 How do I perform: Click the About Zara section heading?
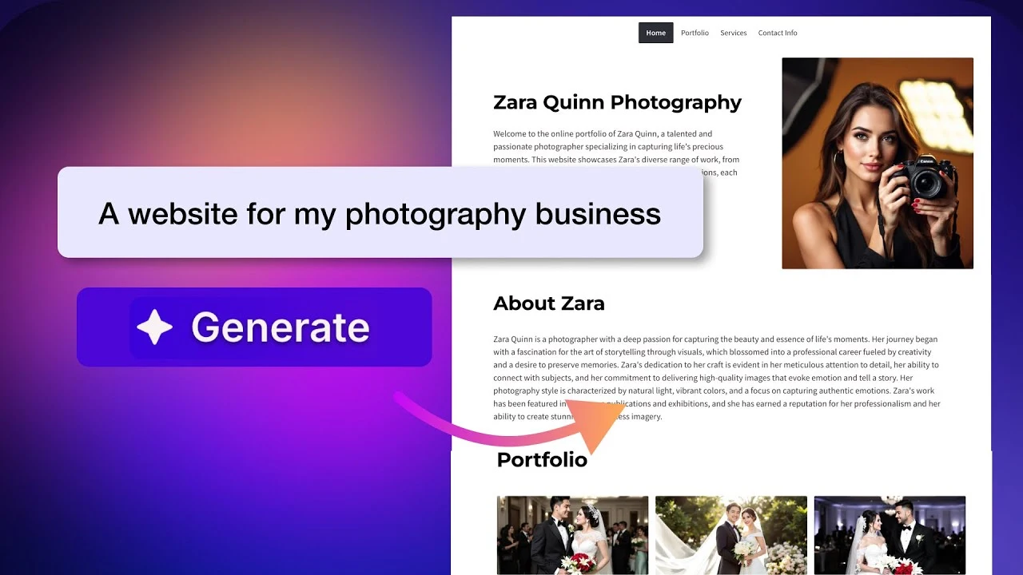[548, 303]
